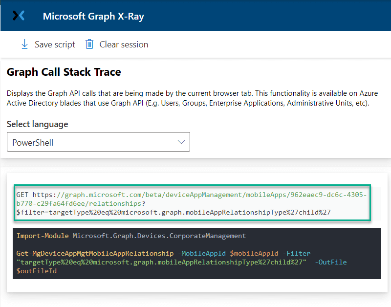Image resolution: width=391 pixels, height=307 pixels.
Task: Click the Clear session label
Action: pos(124,44)
